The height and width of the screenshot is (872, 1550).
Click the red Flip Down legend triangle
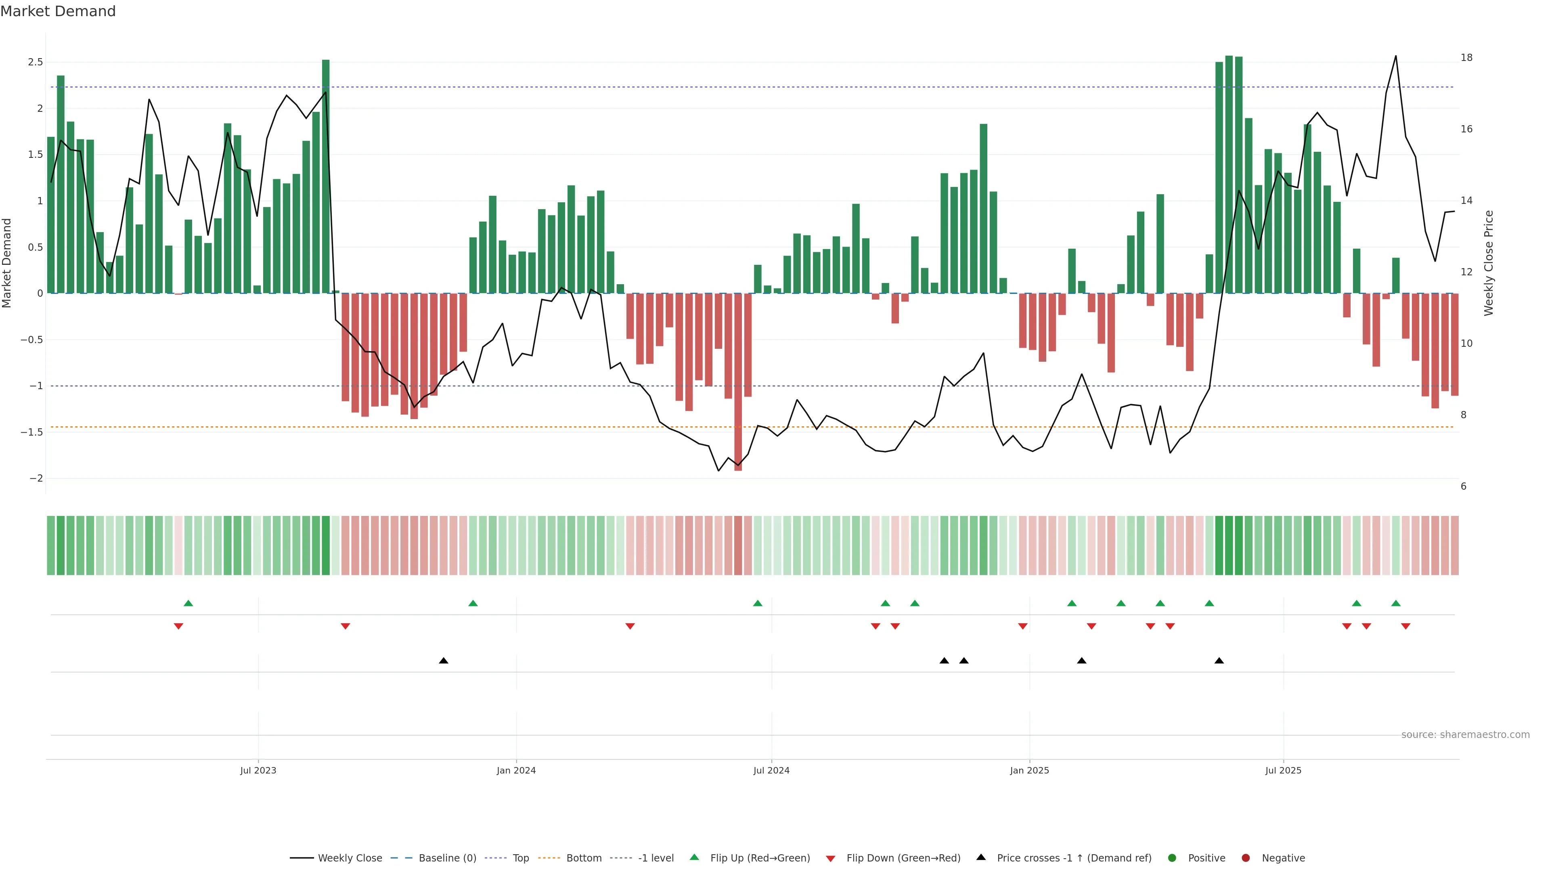[830, 859]
